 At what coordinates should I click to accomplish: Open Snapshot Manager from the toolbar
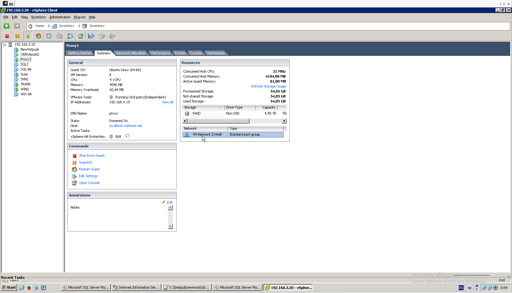tap(70, 36)
